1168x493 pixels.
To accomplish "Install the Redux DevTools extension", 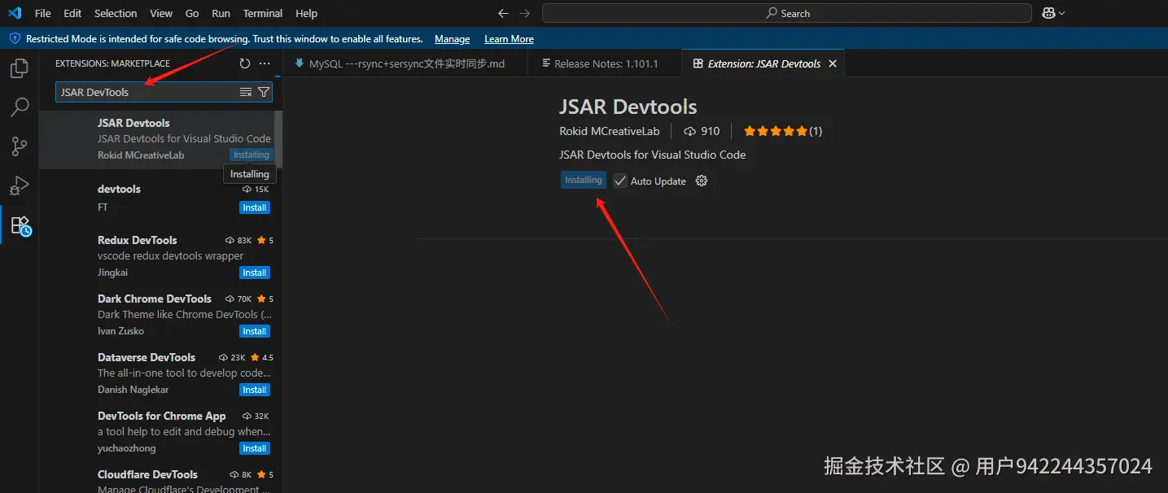I will pos(254,273).
